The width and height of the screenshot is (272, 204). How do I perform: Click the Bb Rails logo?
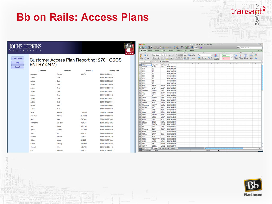(x=129, y=49)
